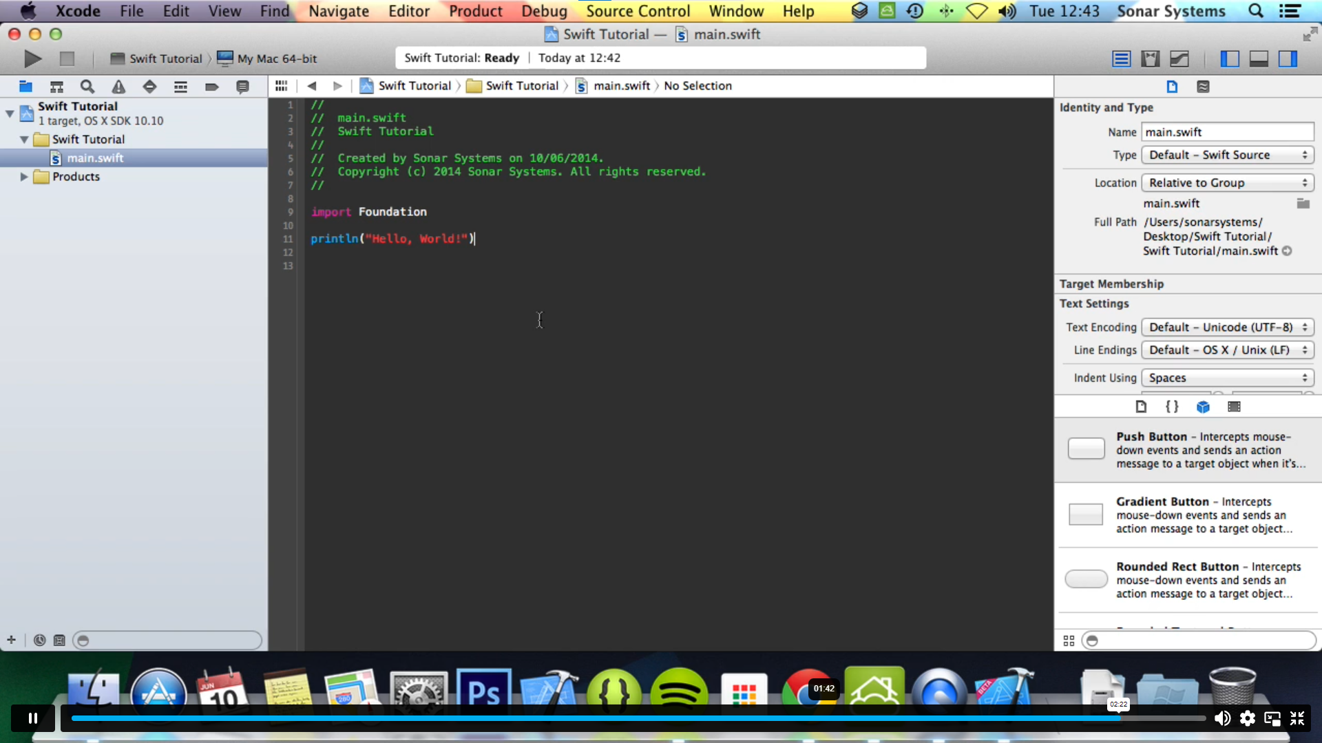Open the Navigate menu

(x=339, y=11)
